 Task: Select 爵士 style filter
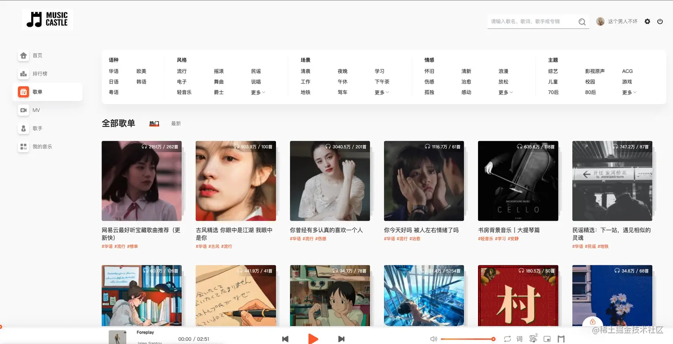[219, 93]
